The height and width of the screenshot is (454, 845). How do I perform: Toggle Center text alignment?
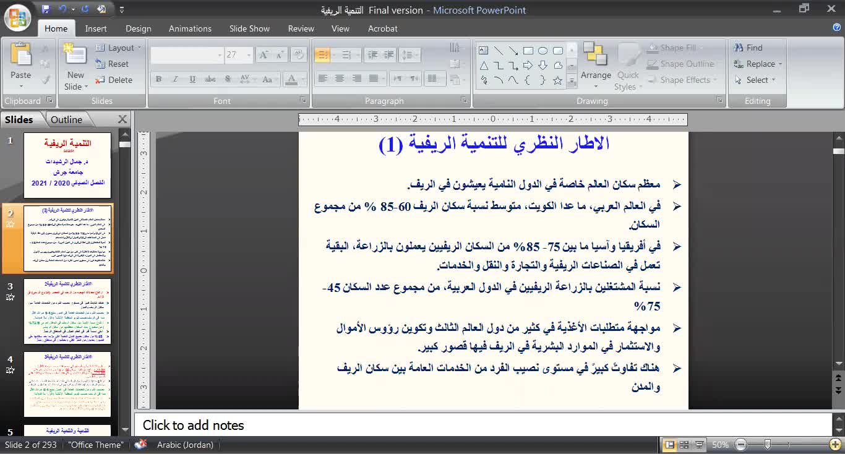click(339, 79)
